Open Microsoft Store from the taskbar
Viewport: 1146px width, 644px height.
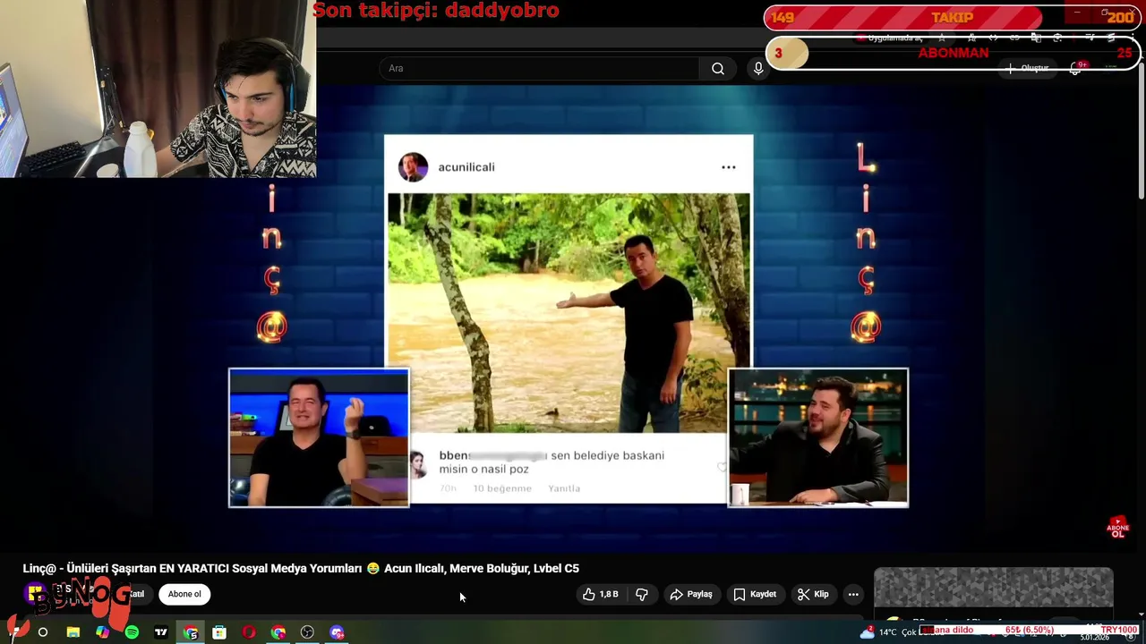219,632
